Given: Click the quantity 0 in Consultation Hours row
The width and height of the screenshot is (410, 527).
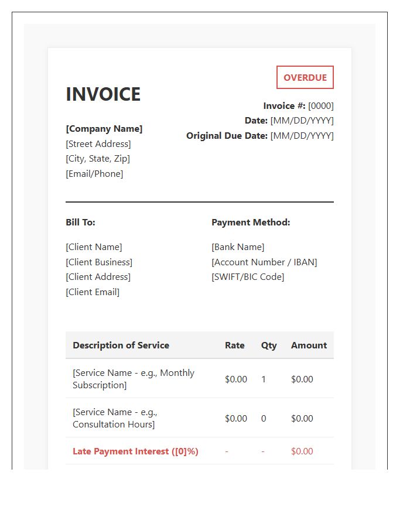Looking at the screenshot, I should (264, 419).
